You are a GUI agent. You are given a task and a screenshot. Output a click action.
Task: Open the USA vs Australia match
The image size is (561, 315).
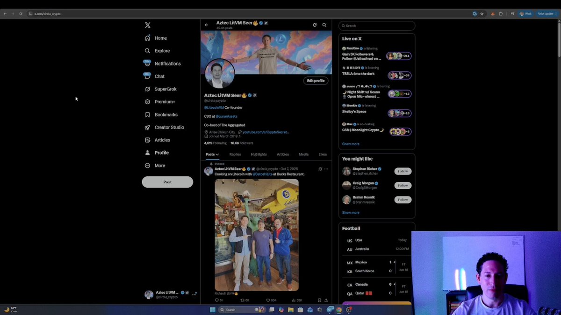(x=377, y=245)
